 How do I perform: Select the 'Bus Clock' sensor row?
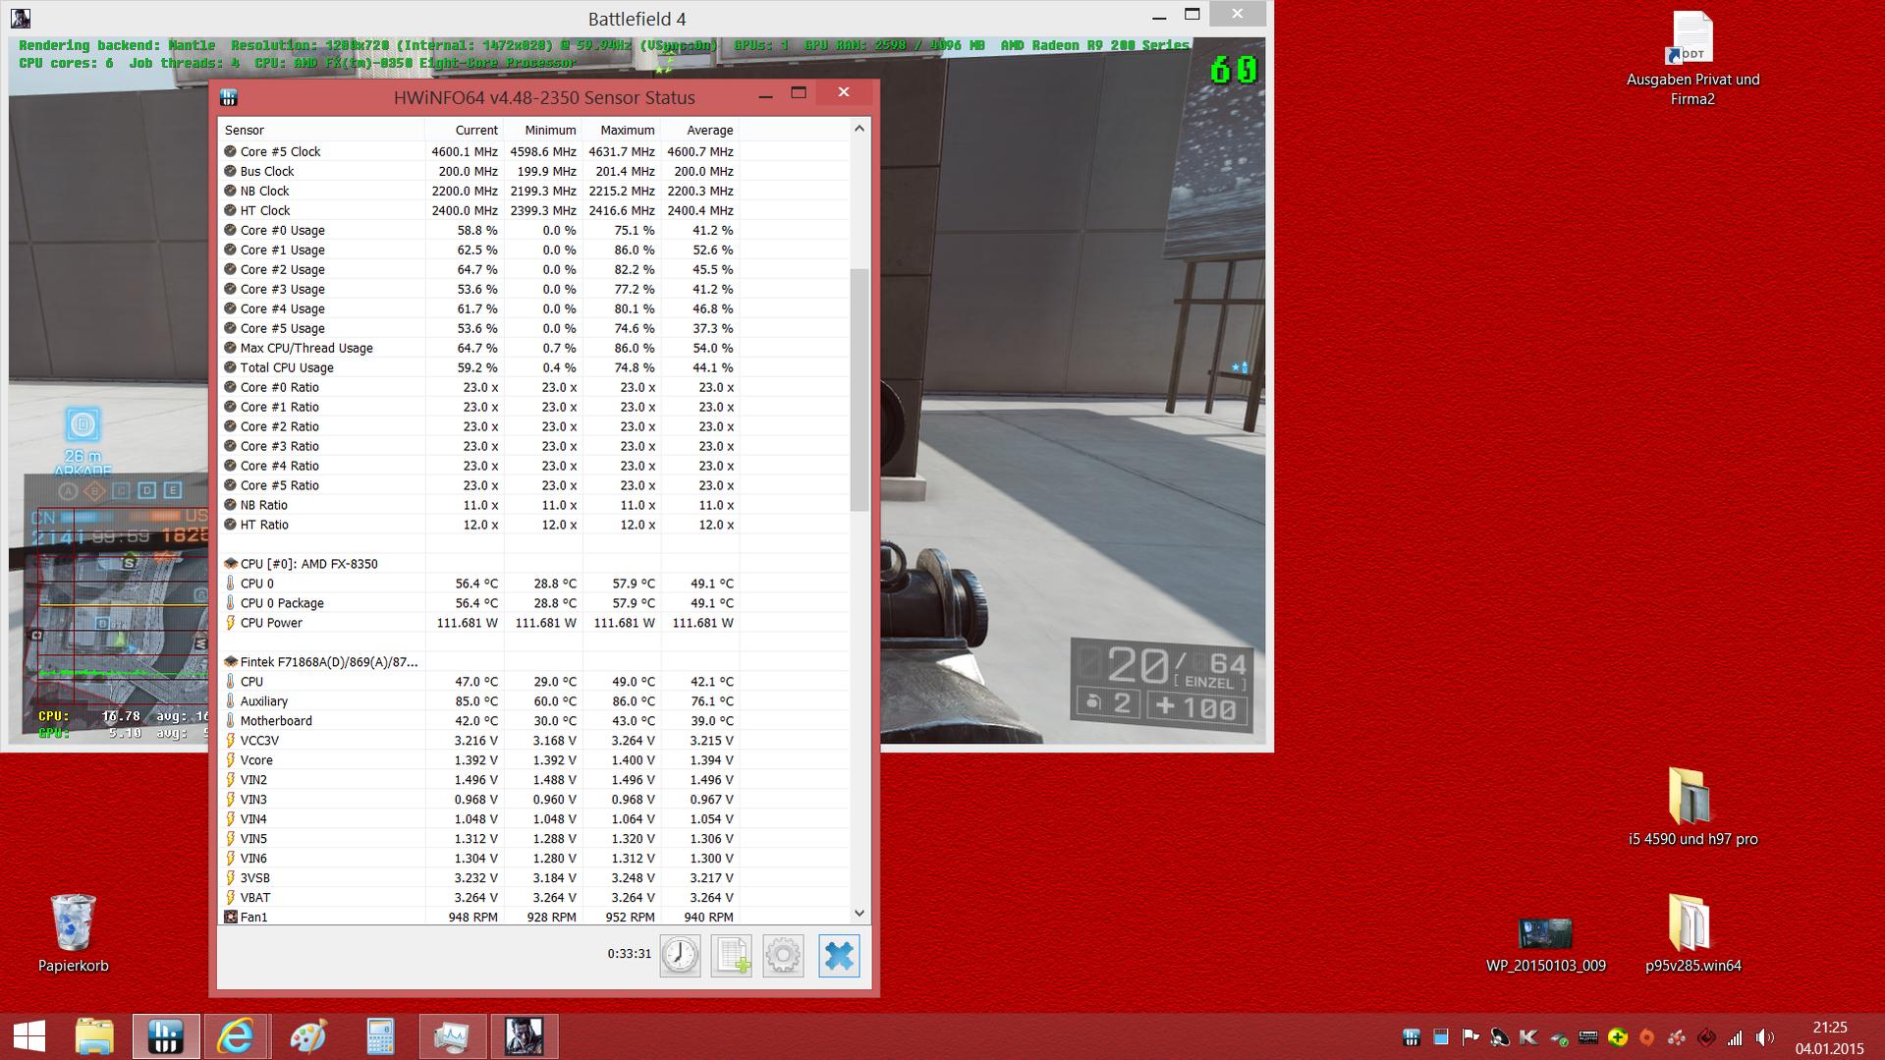533,171
